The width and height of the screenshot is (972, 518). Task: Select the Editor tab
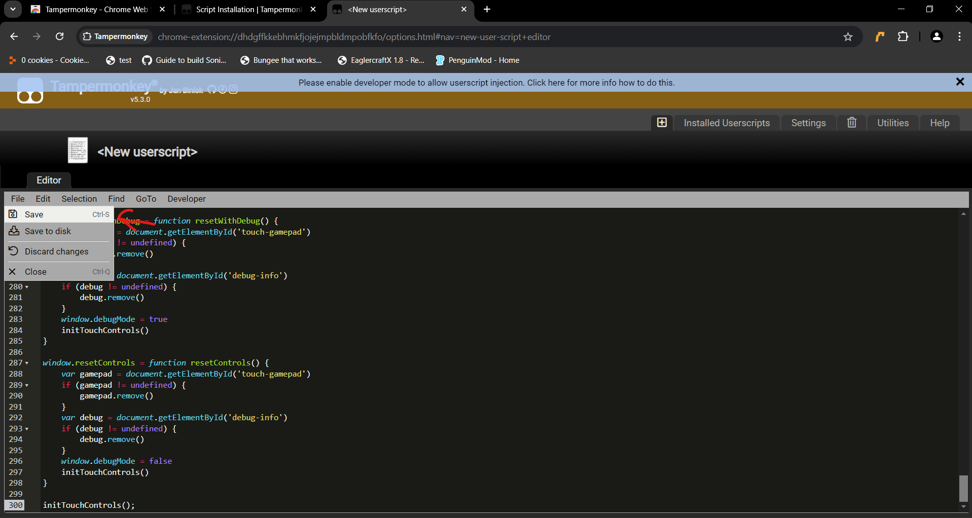click(x=49, y=180)
